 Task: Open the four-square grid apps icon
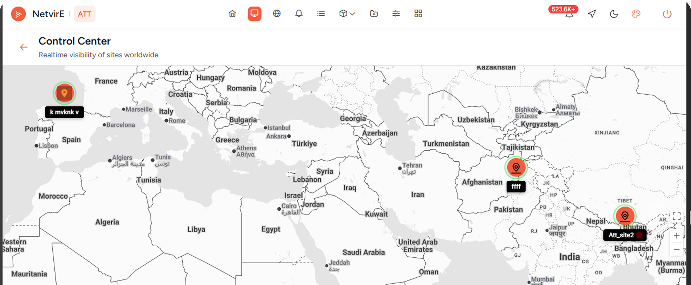click(x=418, y=14)
